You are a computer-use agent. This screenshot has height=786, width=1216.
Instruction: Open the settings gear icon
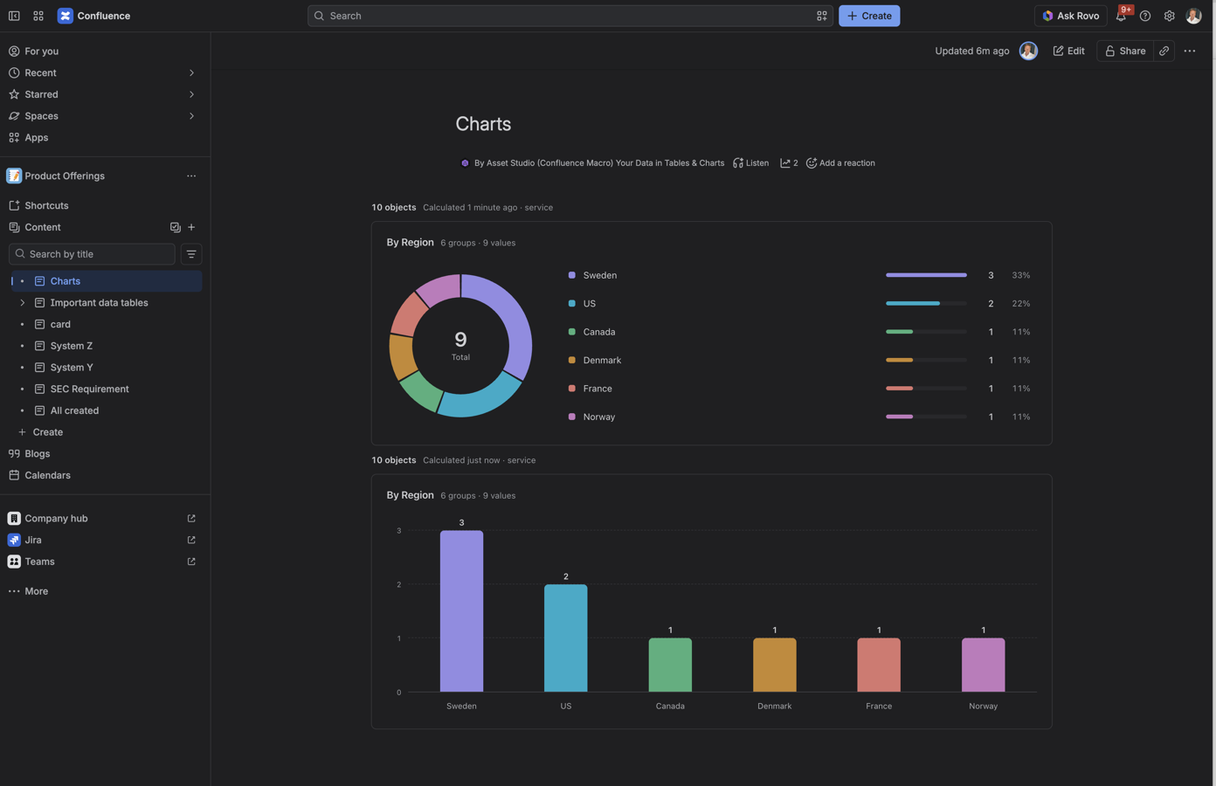click(1169, 16)
